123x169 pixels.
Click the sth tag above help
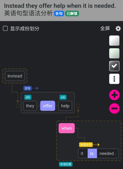pos(63,97)
